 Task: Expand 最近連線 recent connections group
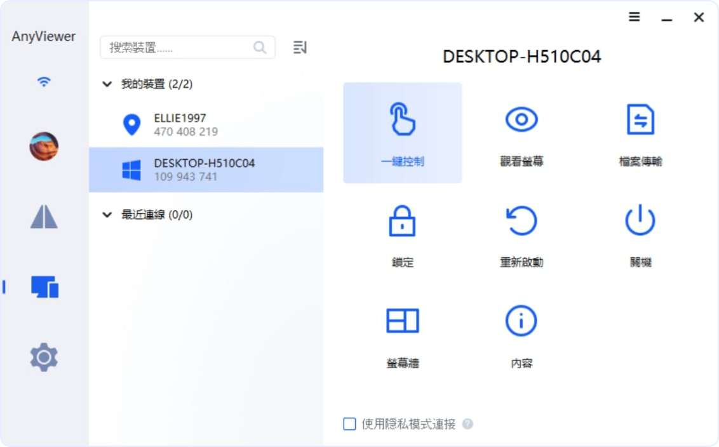point(107,215)
